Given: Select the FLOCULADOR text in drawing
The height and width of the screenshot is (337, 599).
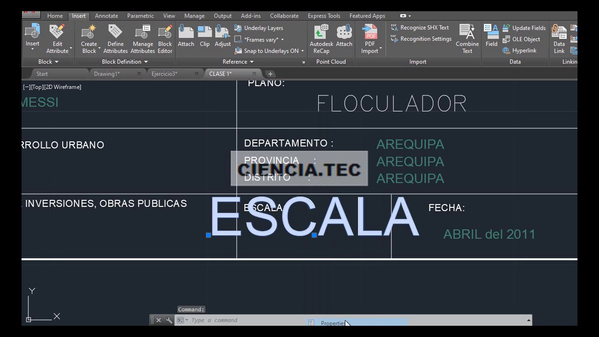Looking at the screenshot, I should coord(392,104).
